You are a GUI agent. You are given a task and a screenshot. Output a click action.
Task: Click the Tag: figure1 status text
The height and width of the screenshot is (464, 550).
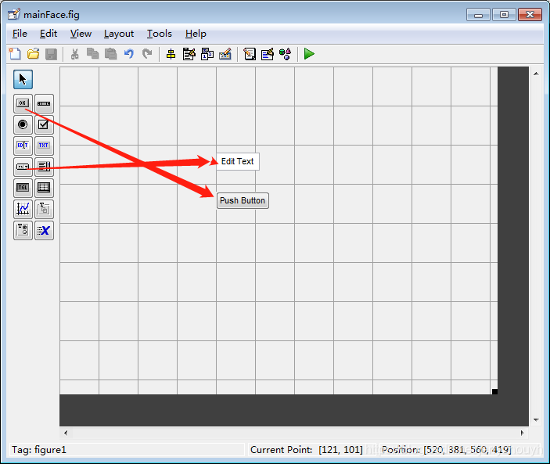pyautogui.click(x=39, y=450)
